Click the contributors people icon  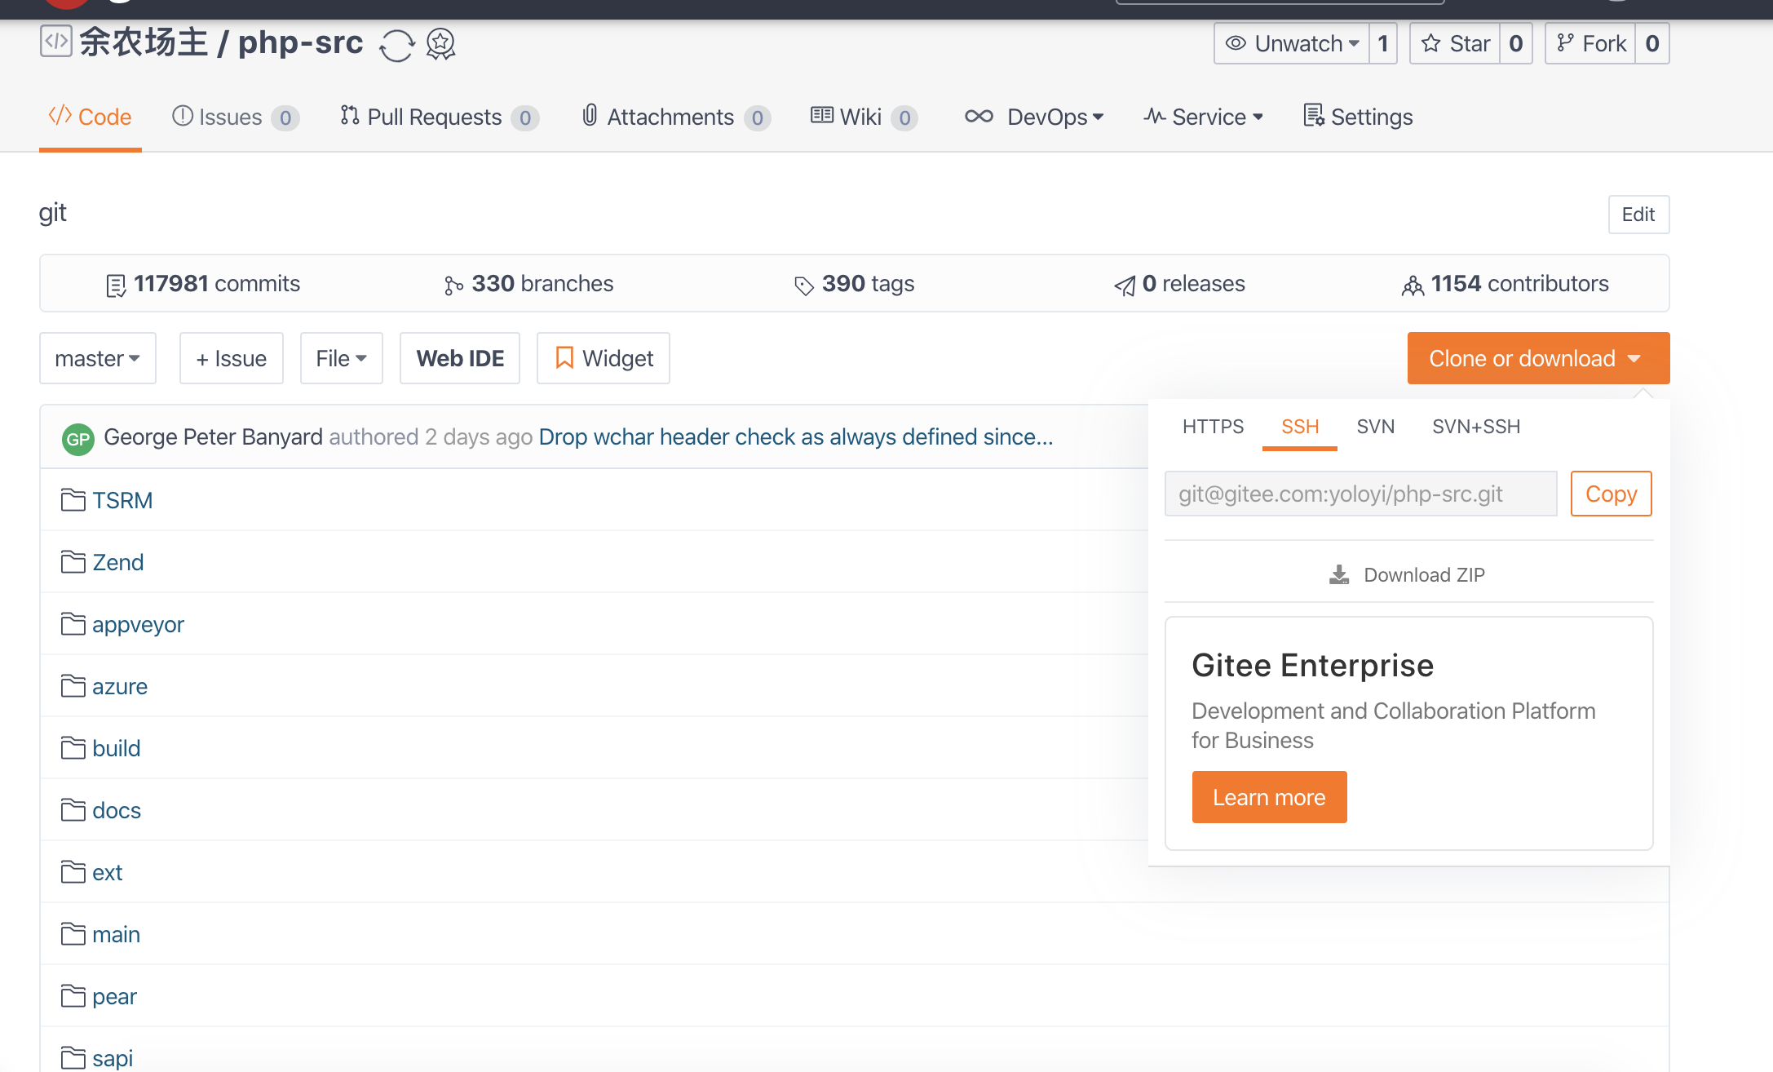click(1413, 286)
